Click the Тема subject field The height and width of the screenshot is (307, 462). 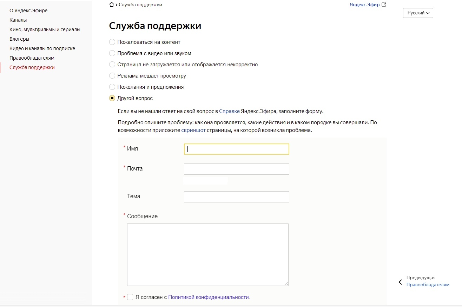pos(237,197)
